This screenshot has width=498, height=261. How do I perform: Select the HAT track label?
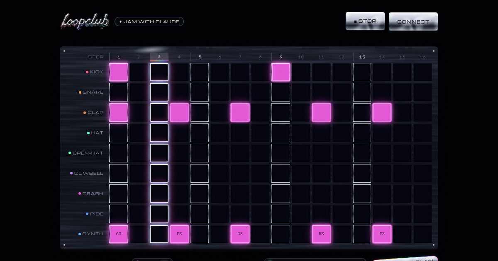(97, 133)
